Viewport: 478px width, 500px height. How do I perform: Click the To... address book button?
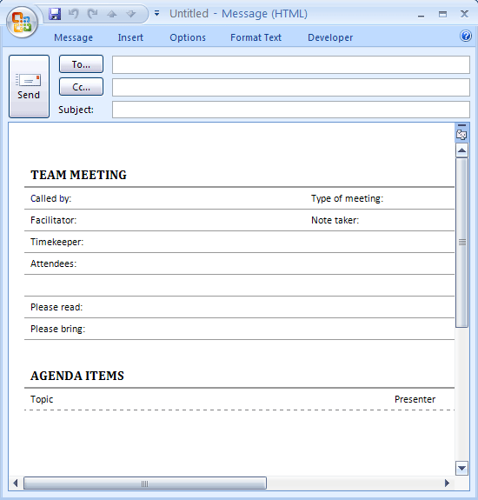pos(82,64)
